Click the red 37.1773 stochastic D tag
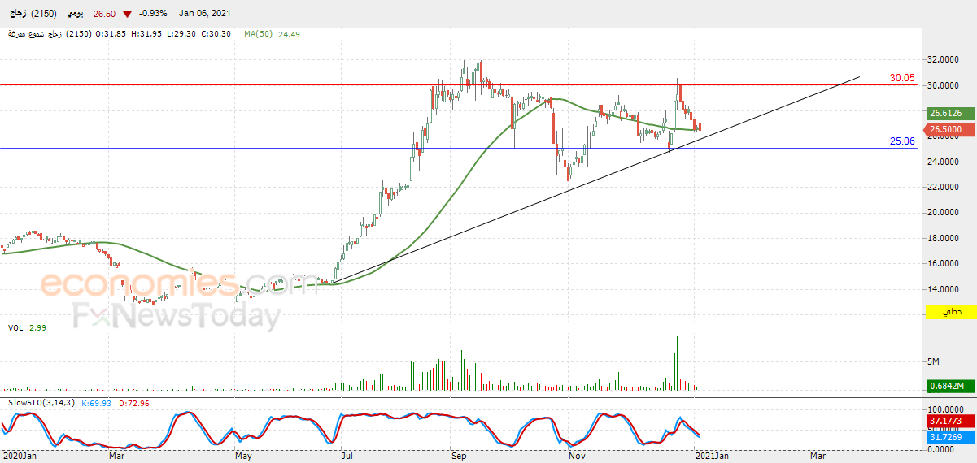Viewport: 977px width, 463px height. (948, 421)
